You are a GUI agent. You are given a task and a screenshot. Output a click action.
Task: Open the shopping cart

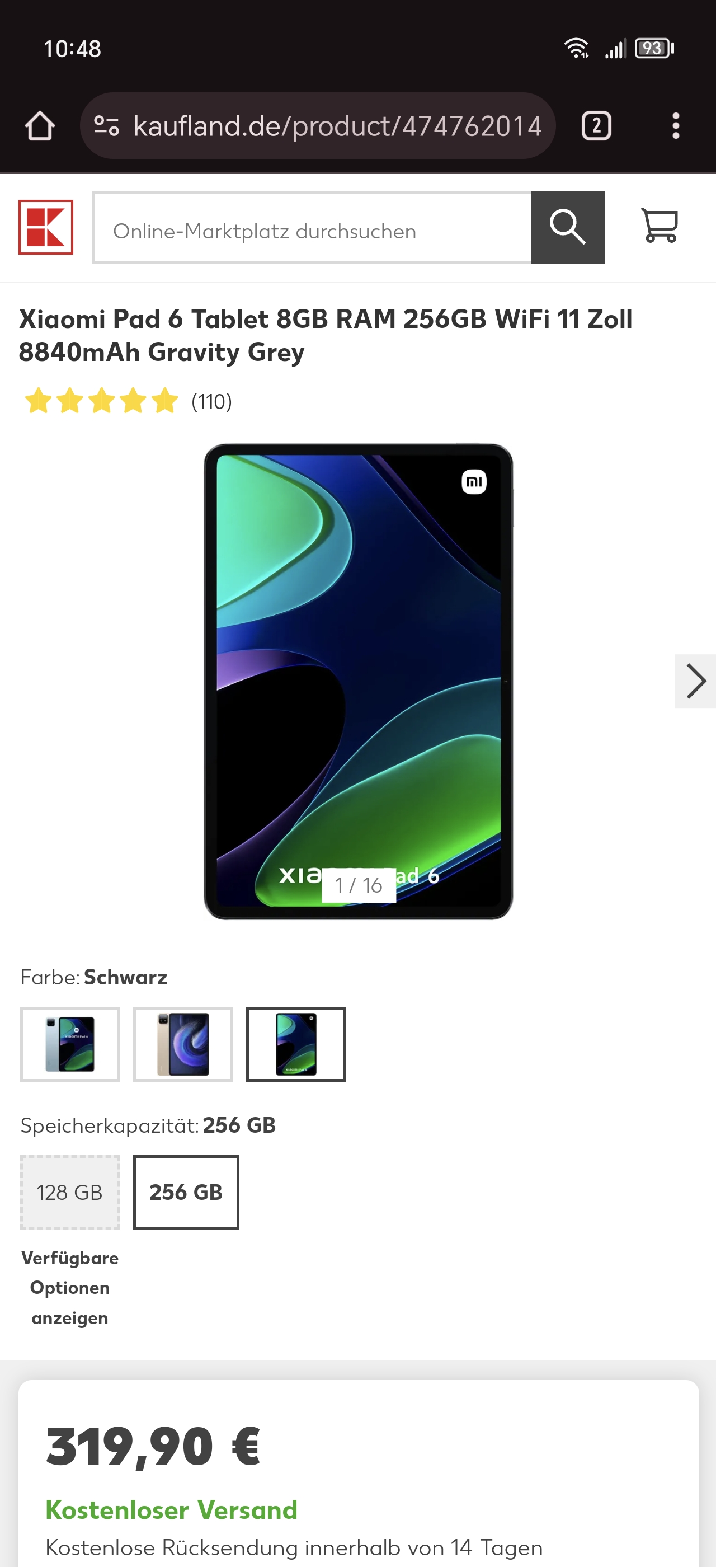[x=660, y=226]
